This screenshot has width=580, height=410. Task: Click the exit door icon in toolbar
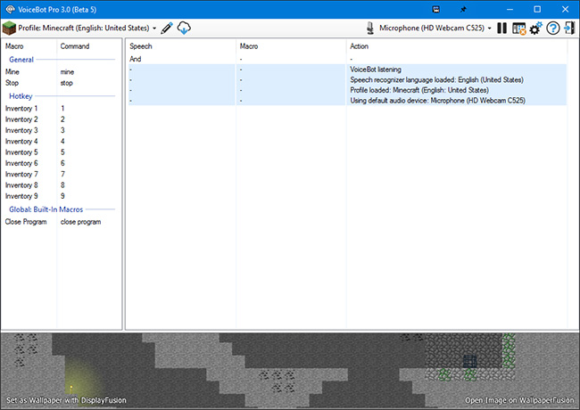[569, 28]
